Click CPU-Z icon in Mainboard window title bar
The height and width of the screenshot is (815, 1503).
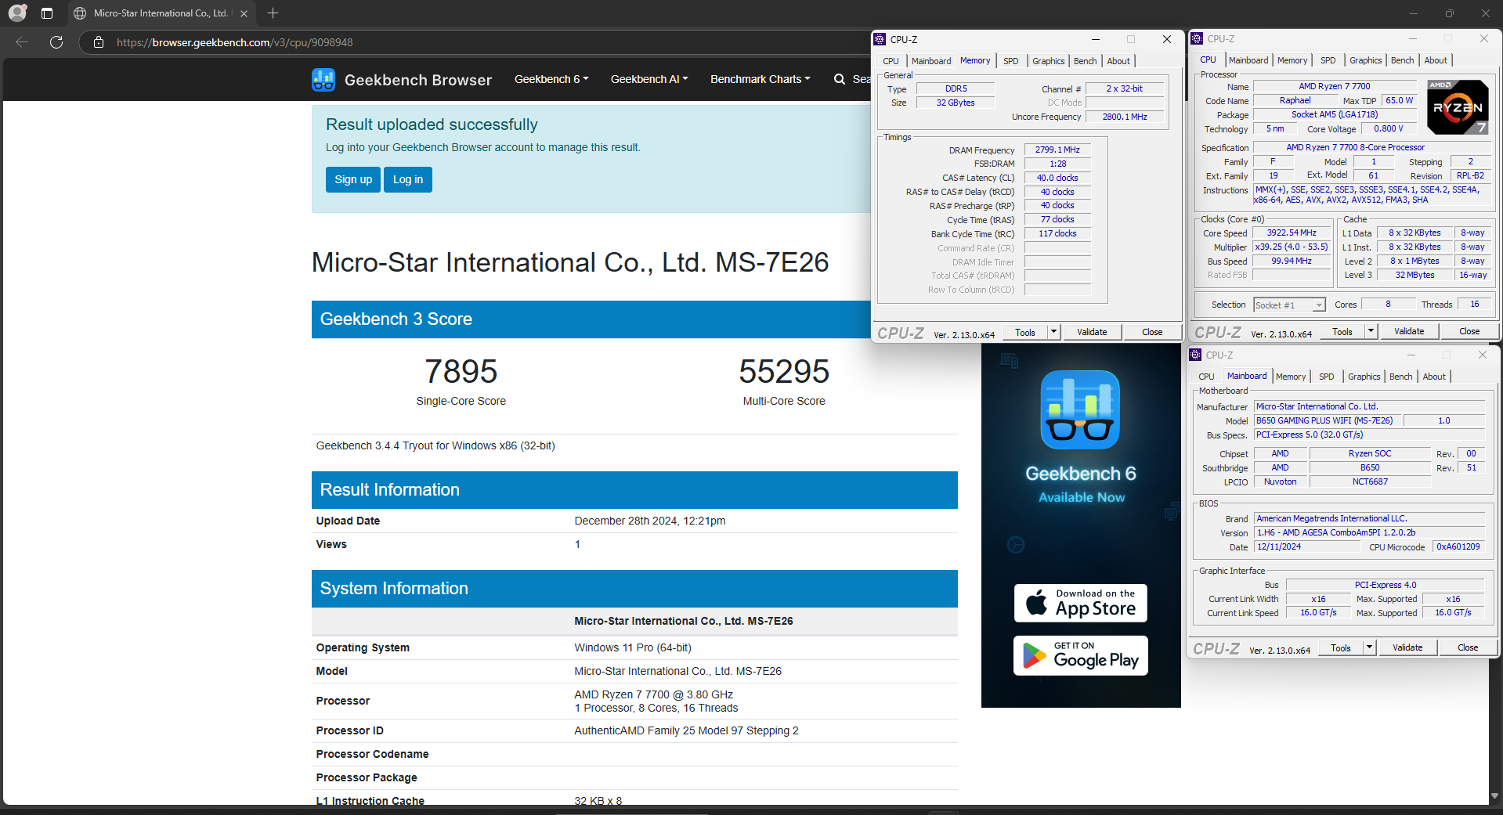tap(1196, 355)
